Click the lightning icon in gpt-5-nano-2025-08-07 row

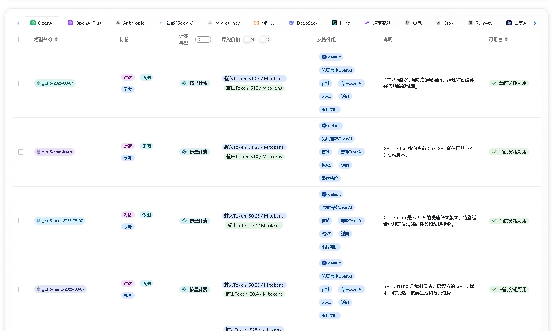click(x=184, y=289)
